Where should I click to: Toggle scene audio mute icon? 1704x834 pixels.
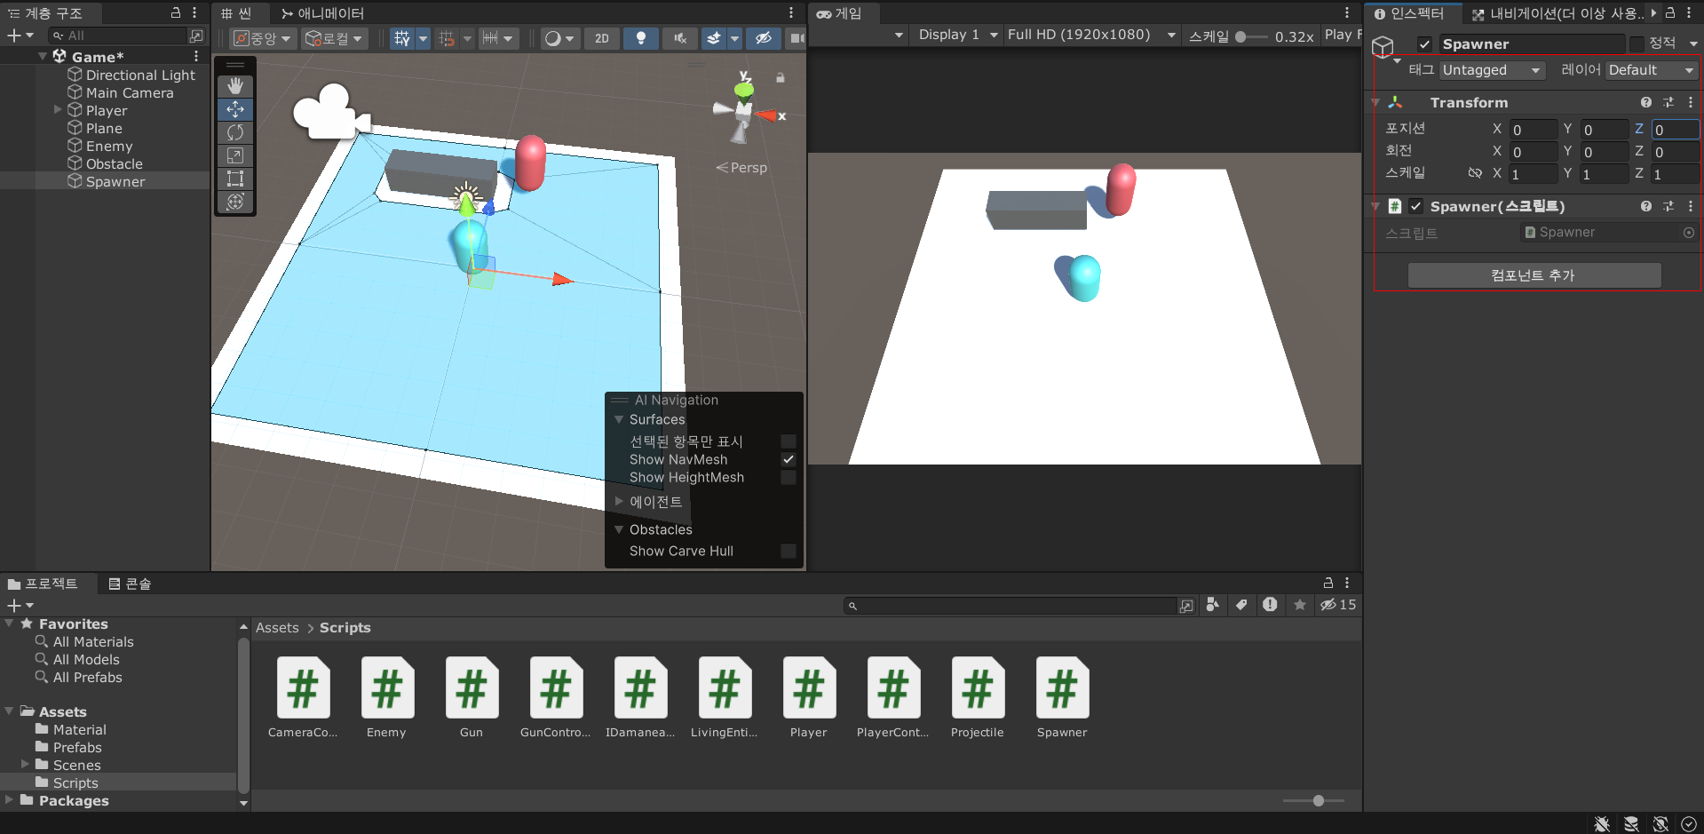tap(680, 38)
